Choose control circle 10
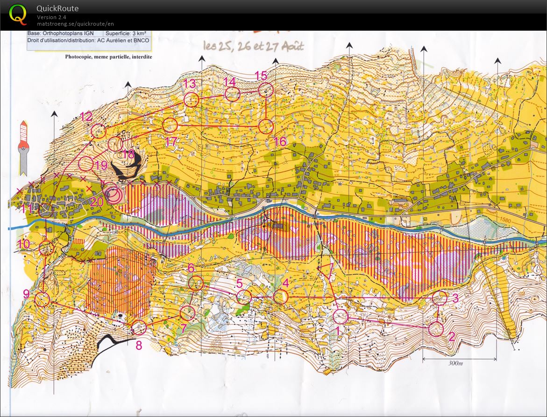 [x=46, y=248]
